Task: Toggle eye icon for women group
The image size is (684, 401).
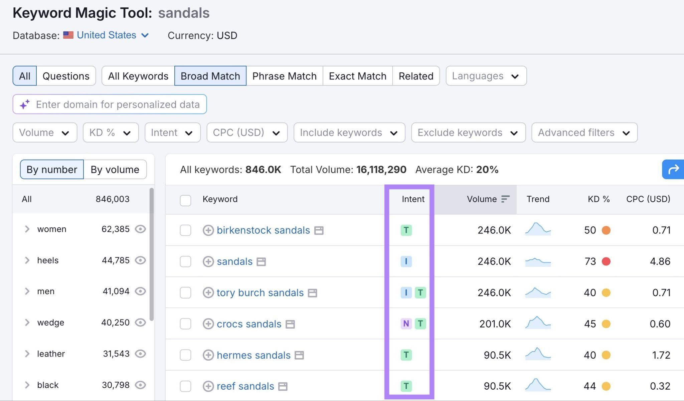Action: pyautogui.click(x=140, y=229)
